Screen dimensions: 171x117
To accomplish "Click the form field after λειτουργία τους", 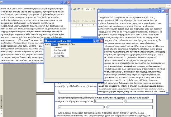I will point(109,101).
